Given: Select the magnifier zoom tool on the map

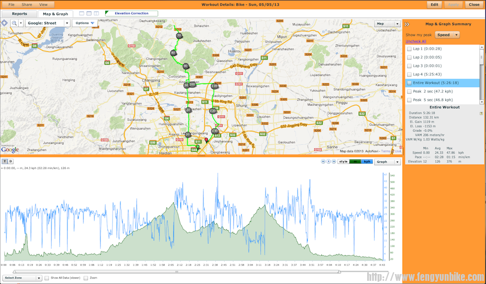Looking at the screenshot, I should [x=15, y=23].
